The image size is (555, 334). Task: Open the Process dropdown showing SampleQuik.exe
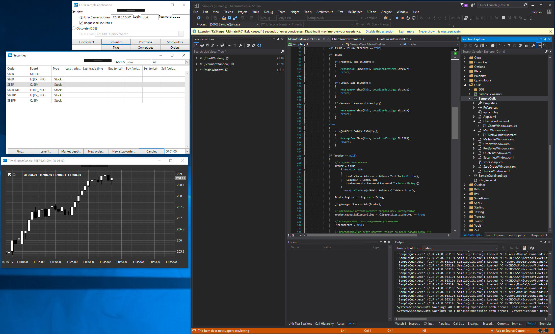234,24
